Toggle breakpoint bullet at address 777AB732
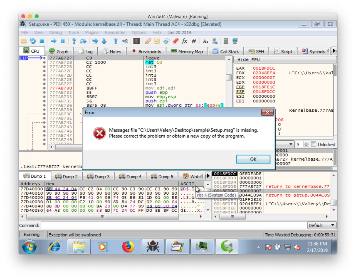 (x=44, y=92)
